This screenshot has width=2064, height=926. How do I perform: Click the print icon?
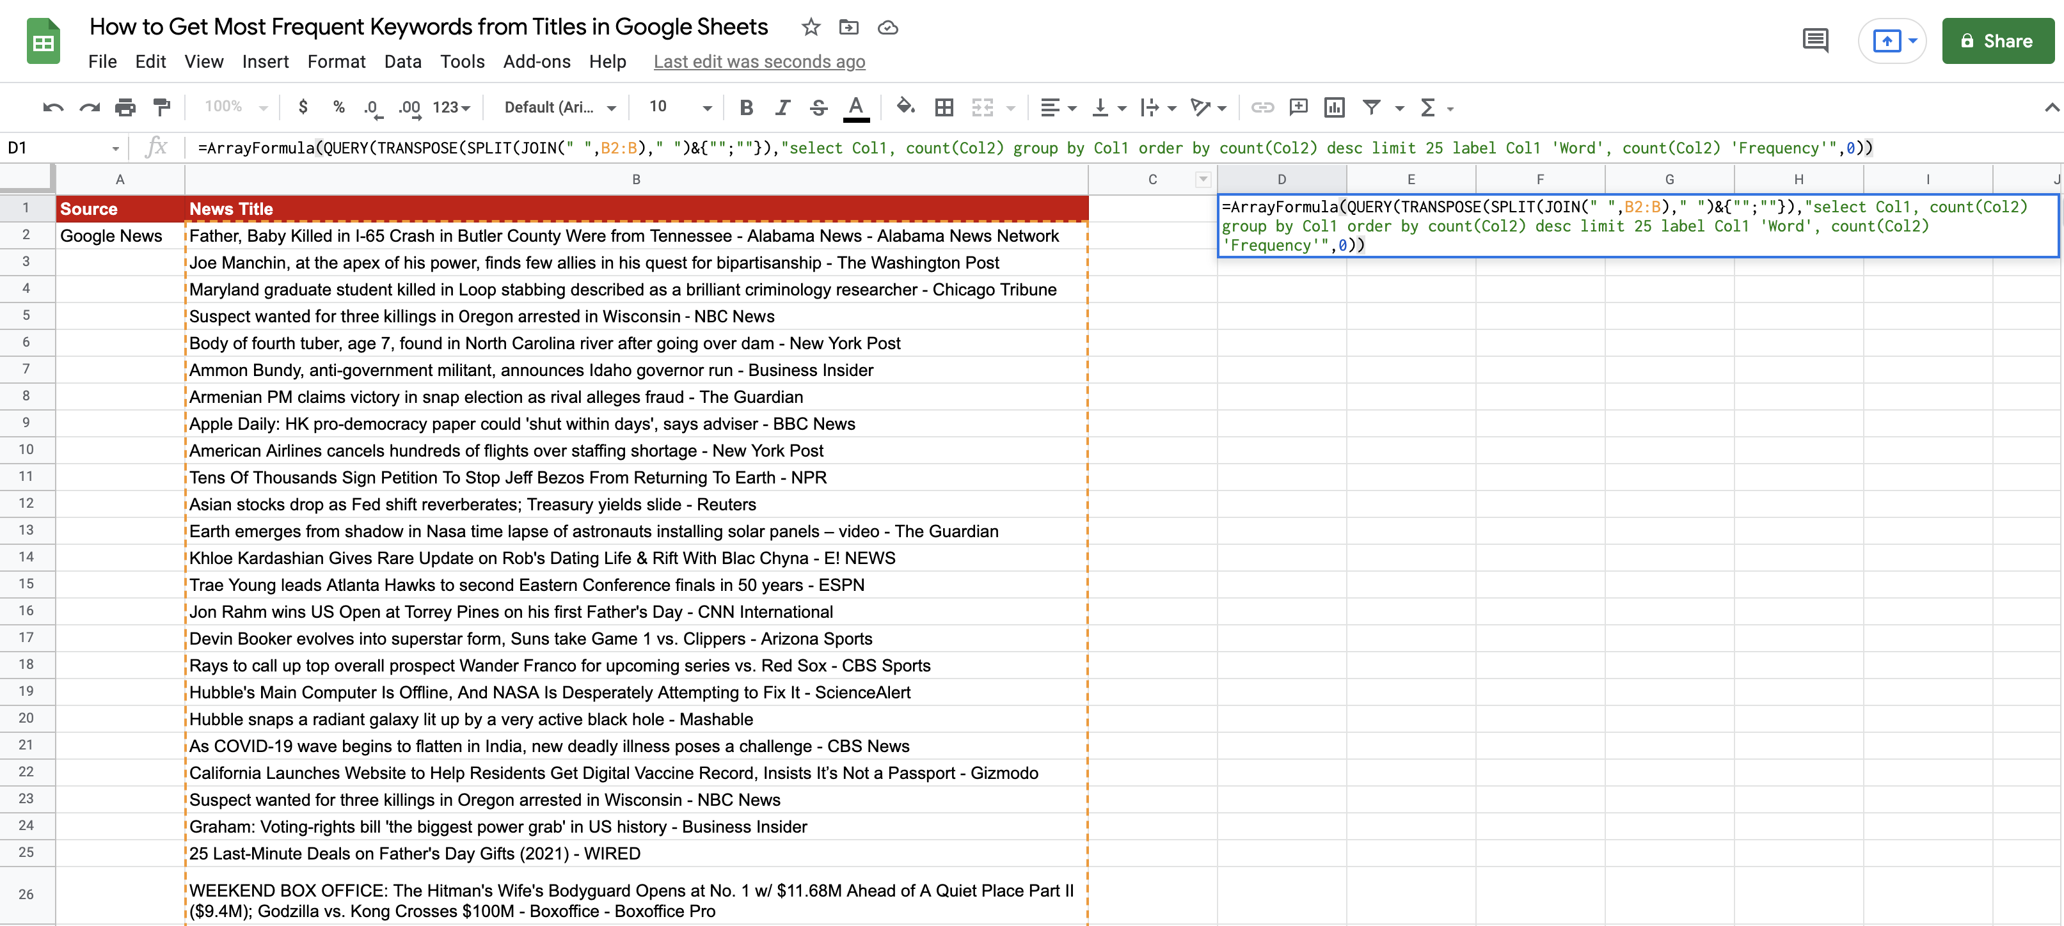point(125,107)
